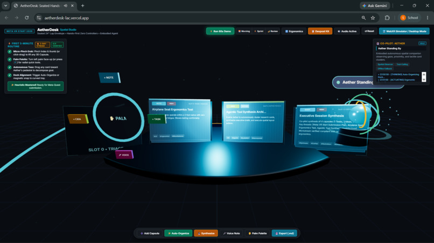Switch WebXR Simulator / Desktop Mode

pos(404,31)
